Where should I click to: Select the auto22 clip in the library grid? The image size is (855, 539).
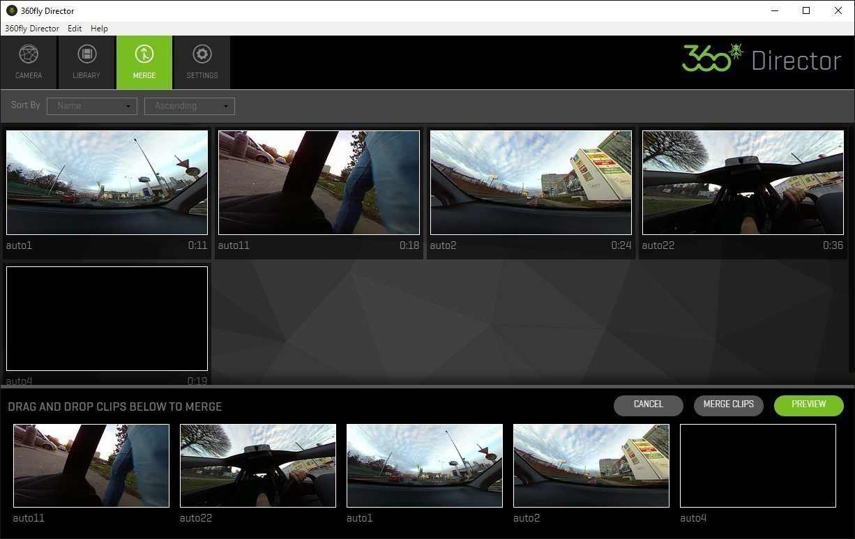(x=743, y=183)
